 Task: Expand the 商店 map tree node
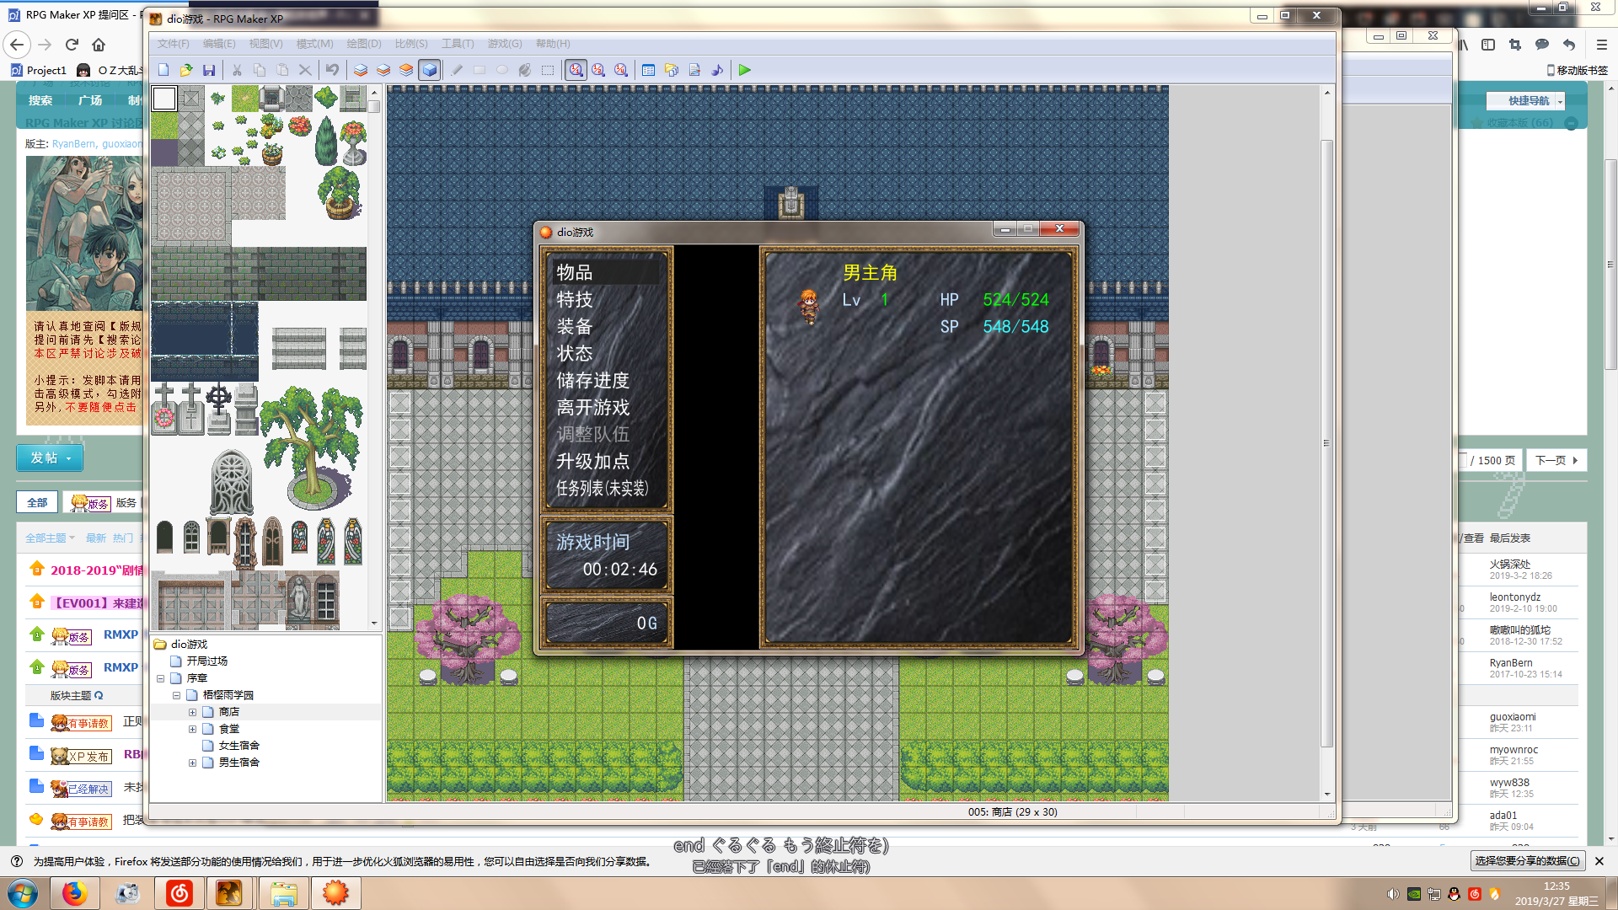coord(192,712)
